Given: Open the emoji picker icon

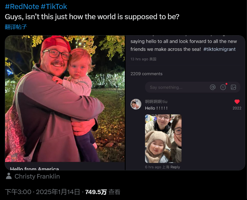Looking at the screenshot, I should pyautogui.click(x=223, y=87).
